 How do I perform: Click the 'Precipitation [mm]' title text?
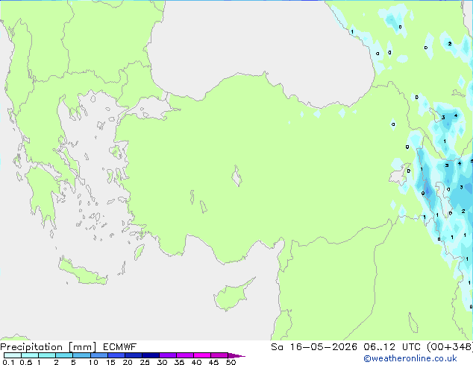(48, 347)
